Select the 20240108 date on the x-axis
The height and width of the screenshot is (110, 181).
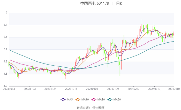(92, 89)
